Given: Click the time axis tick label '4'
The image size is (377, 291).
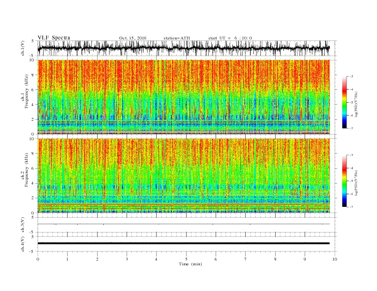Looking at the screenshot, I should click(x=156, y=259).
